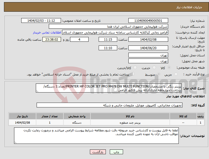Click the گروه کالا goods group field
The height and width of the screenshot is (159, 209).
tap(110, 105)
